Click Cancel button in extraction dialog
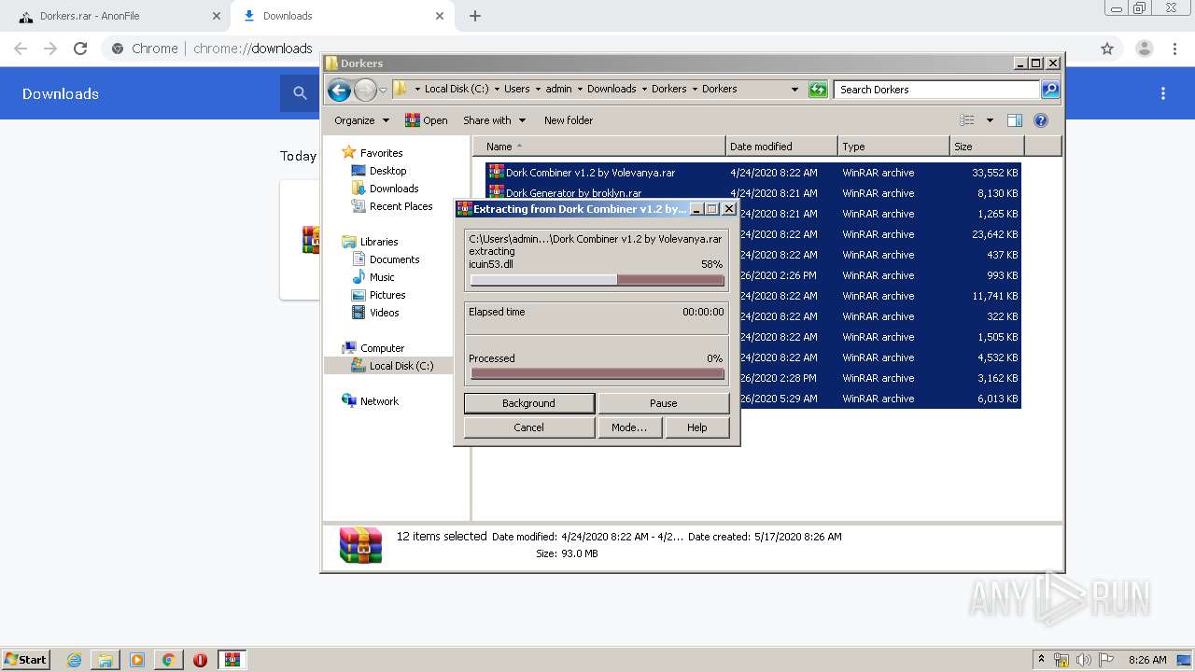The height and width of the screenshot is (672, 1195). pyautogui.click(x=528, y=427)
